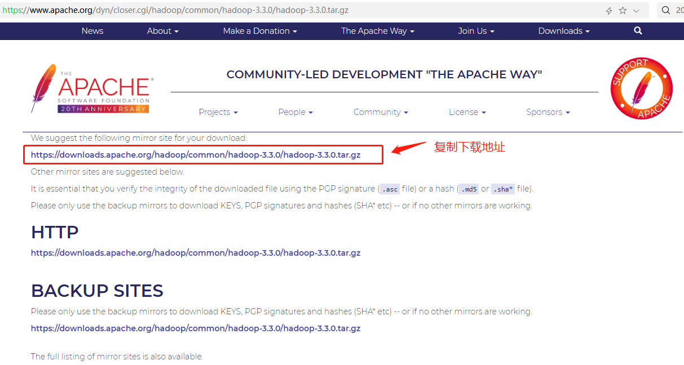Bookmark the page with the star icon
The height and width of the screenshot is (365, 684).
623,11
